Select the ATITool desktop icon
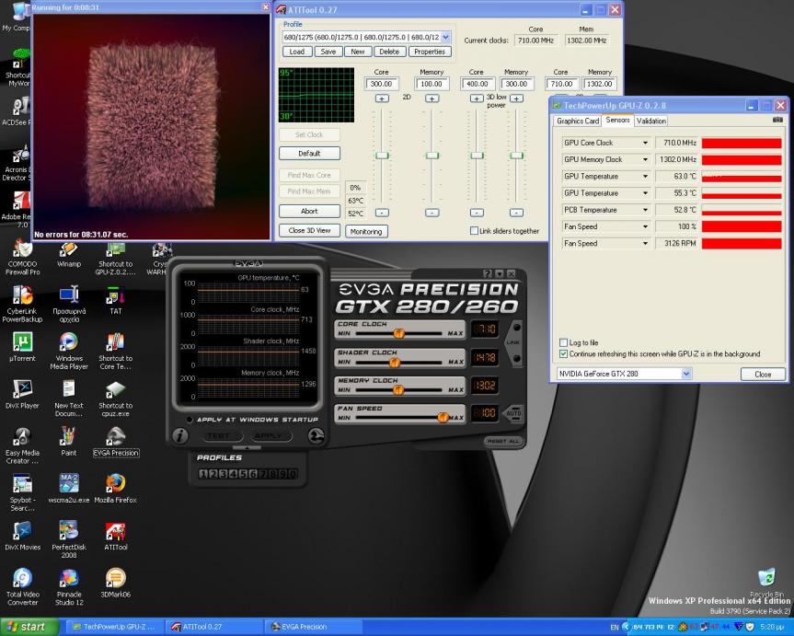Viewport: 794px width, 636px height. click(115, 537)
